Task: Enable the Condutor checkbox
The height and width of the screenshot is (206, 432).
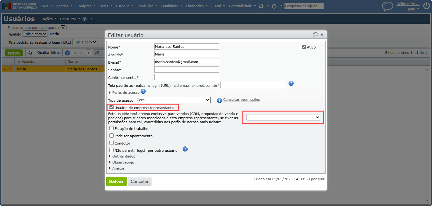Action: (111, 143)
